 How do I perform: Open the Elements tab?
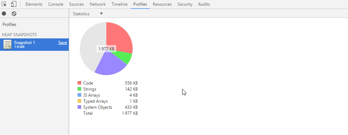(34, 4)
